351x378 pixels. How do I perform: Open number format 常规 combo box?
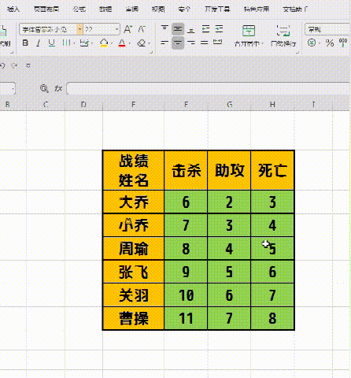point(328,29)
